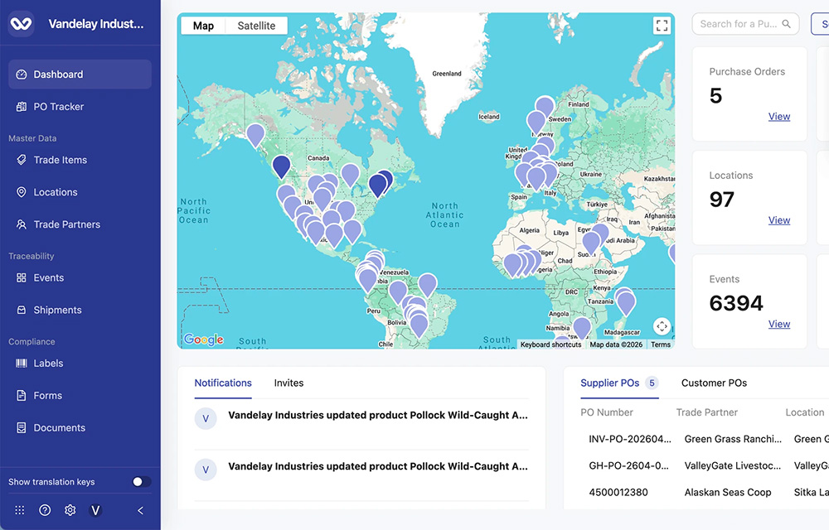This screenshot has width=829, height=530.
Task: Toggle Show translation keys switch
Action: [x=141, y=481]
